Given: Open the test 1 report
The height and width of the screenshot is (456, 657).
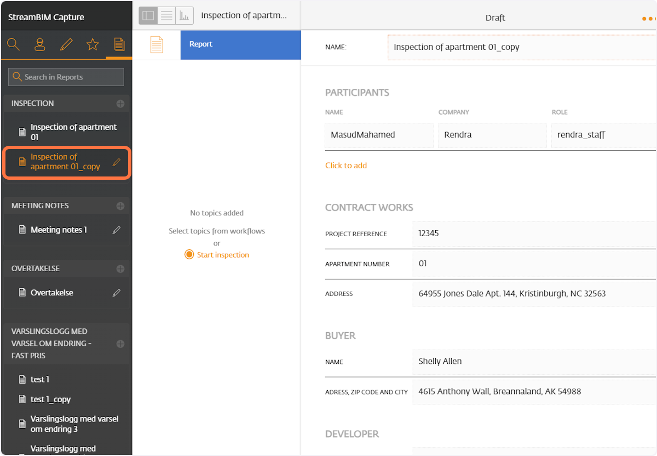Looking at the screenshot, I should pos(40,379).
